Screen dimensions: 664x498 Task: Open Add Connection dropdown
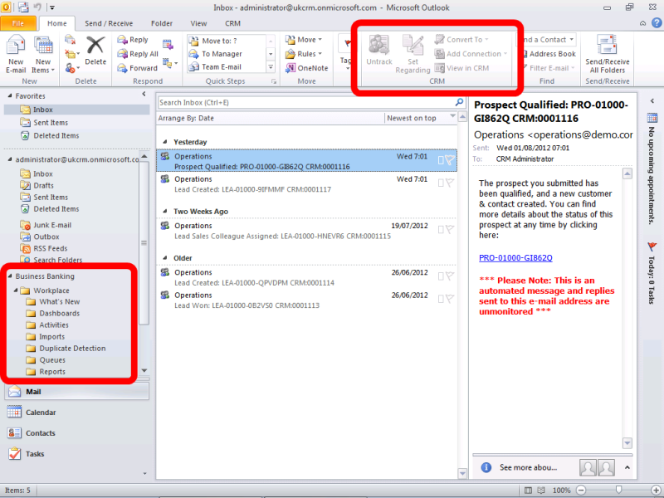471,54
